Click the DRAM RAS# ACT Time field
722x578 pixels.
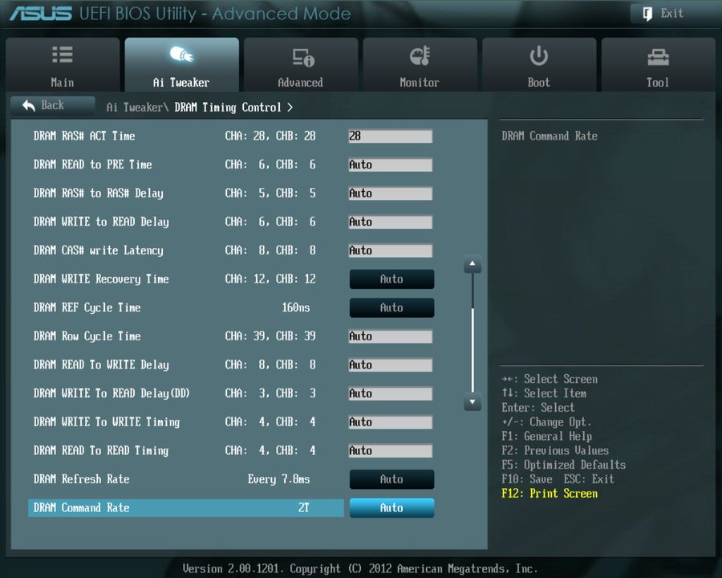pyautogui.click(x=391, y=136)
